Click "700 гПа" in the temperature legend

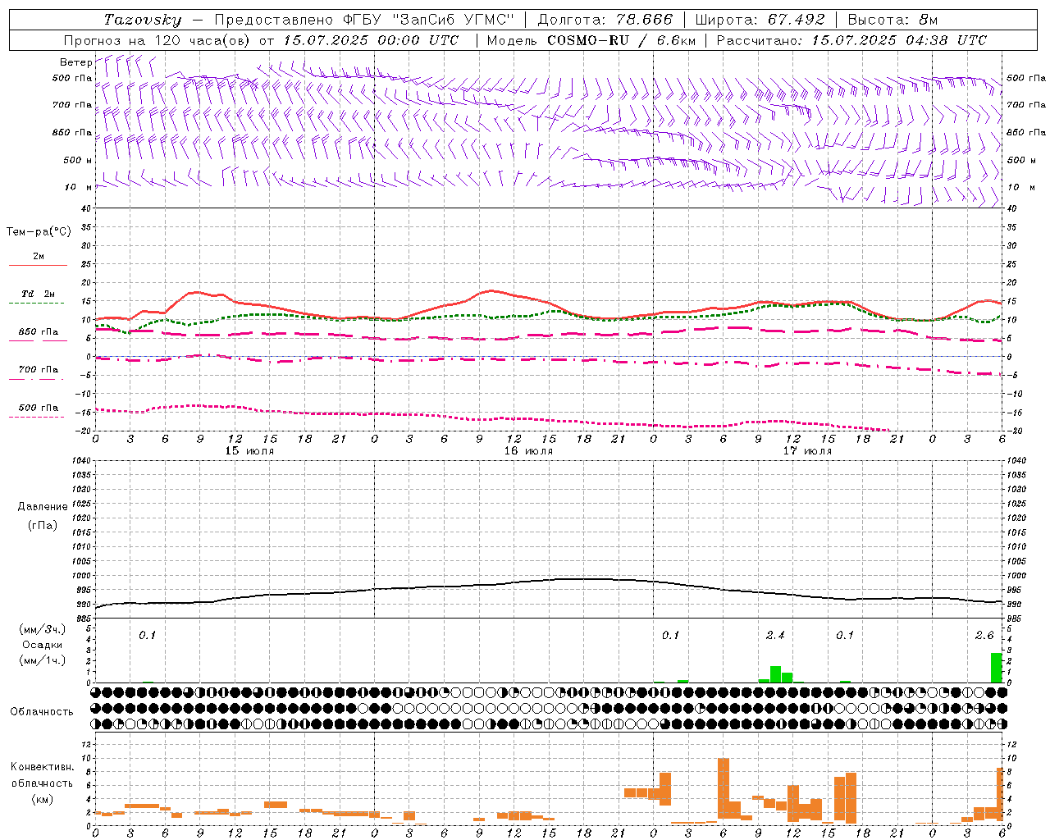coord(39,370)
